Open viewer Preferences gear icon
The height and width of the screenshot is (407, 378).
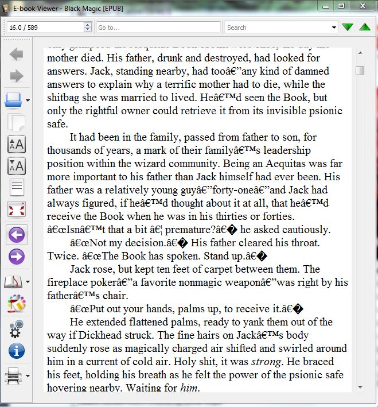tap(16, 329)
